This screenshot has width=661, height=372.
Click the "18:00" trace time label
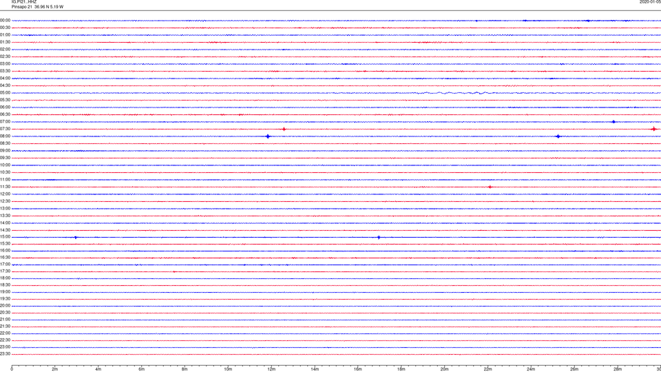pos(5,278)
